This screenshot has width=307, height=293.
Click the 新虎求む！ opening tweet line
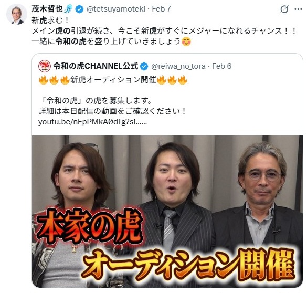tap(50, 20)
